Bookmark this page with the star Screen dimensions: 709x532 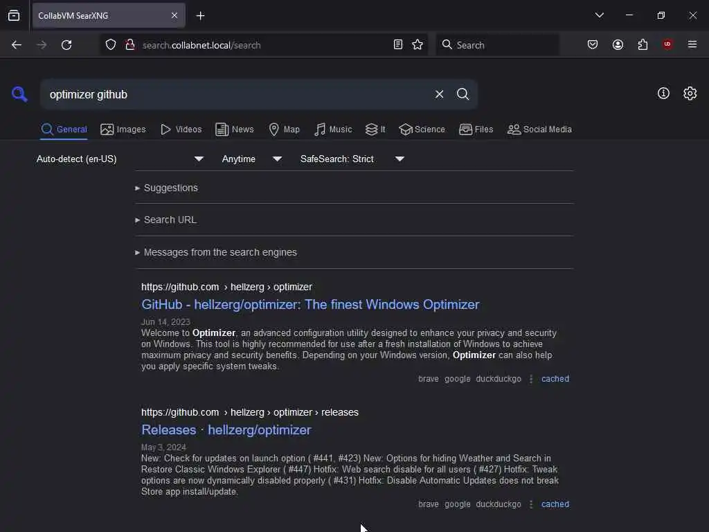tap(418, 44)
